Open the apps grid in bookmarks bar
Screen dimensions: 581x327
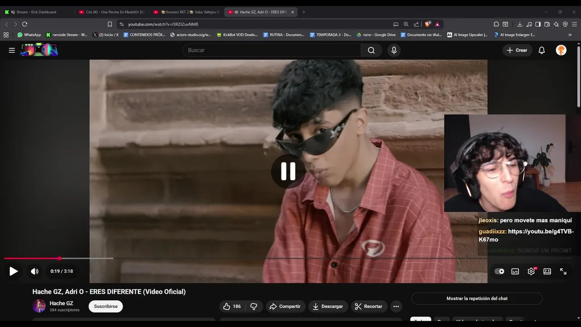[6, 35]
